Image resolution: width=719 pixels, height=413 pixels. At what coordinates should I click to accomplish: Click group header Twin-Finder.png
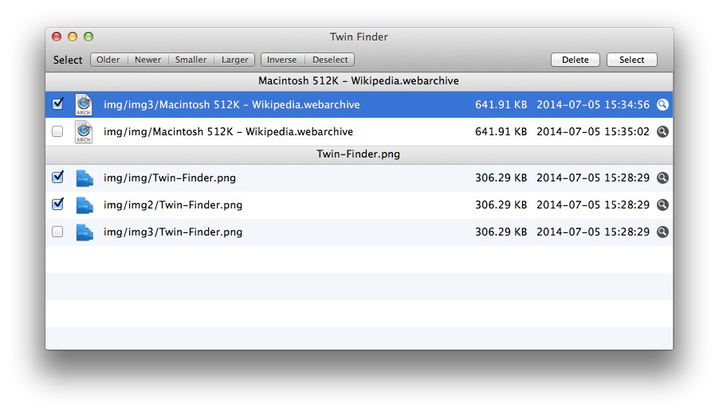[359, 154]
